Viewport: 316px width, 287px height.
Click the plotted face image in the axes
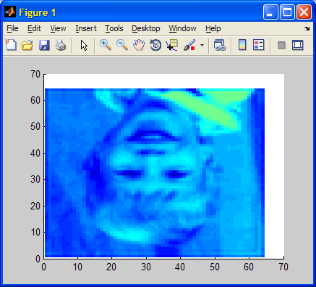tap(155, 172)
